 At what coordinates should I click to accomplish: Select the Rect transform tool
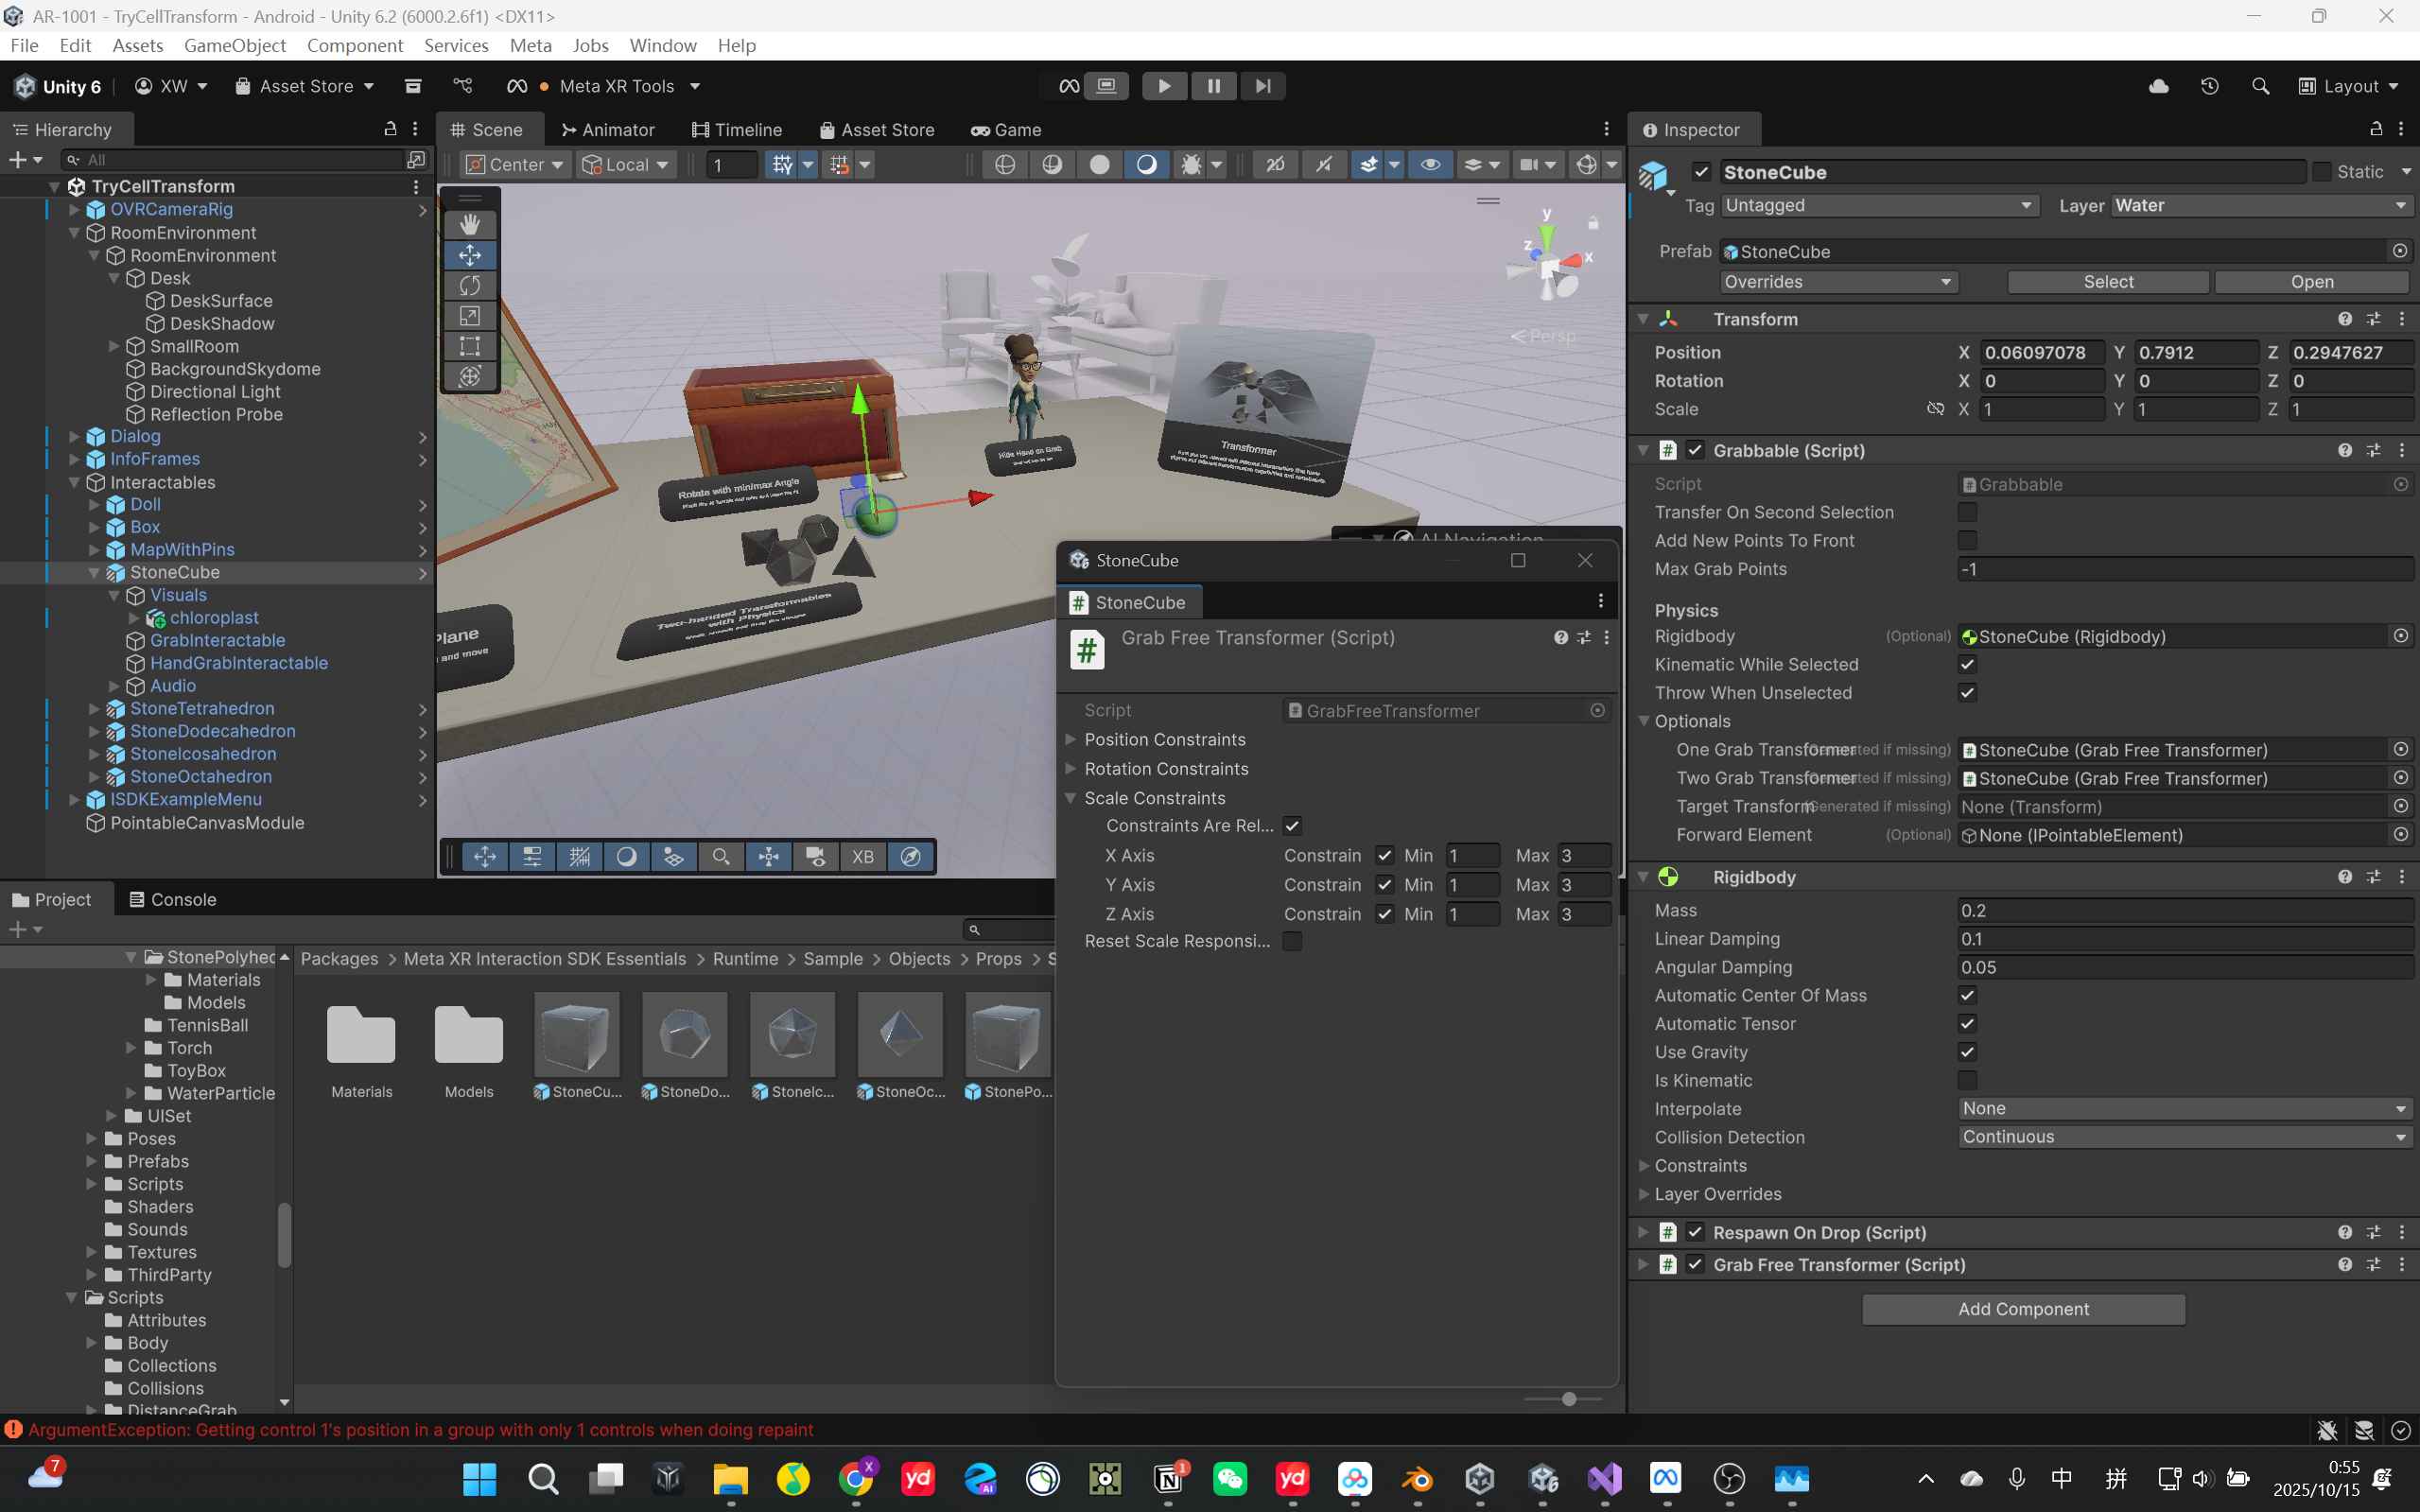point(469,346)
